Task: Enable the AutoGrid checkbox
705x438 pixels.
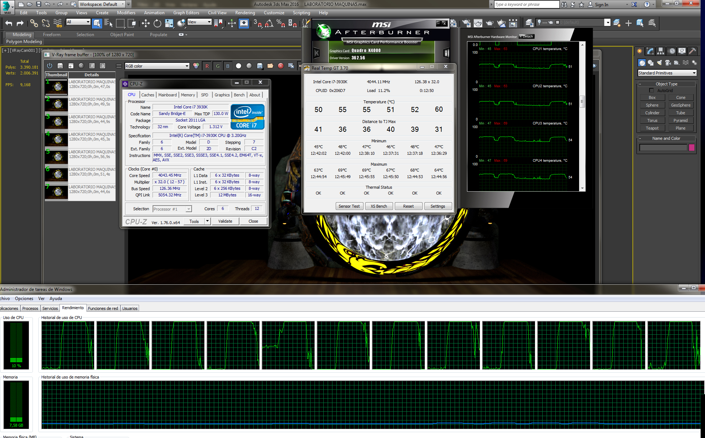Action: coord(651,90)
